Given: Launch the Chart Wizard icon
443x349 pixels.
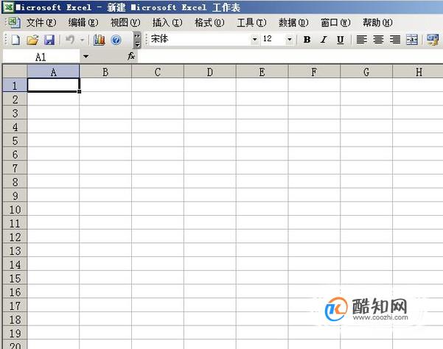Looking at the screenshot, I should pyautogui.click(x=100, y=40).
